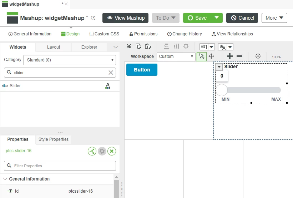Click the green bindings share icon

[x=92, y=151]
